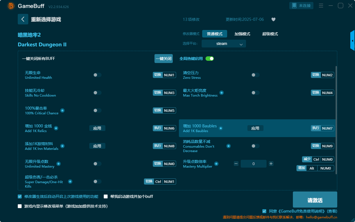Image resolution: width=355 pixels, height=222 pixels.
Task: Toggle Unlimited Health switch
Action: [97, 75]
